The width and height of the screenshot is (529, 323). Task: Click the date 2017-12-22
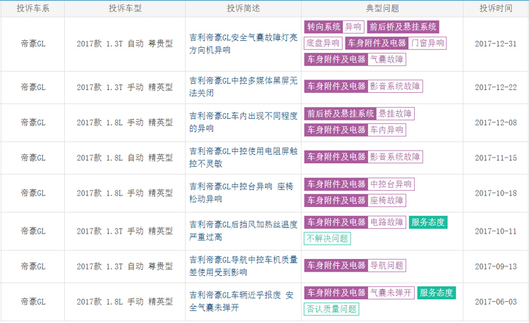496,87
